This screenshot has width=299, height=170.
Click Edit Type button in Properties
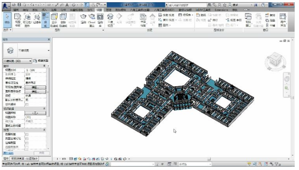tap(41, 61)
